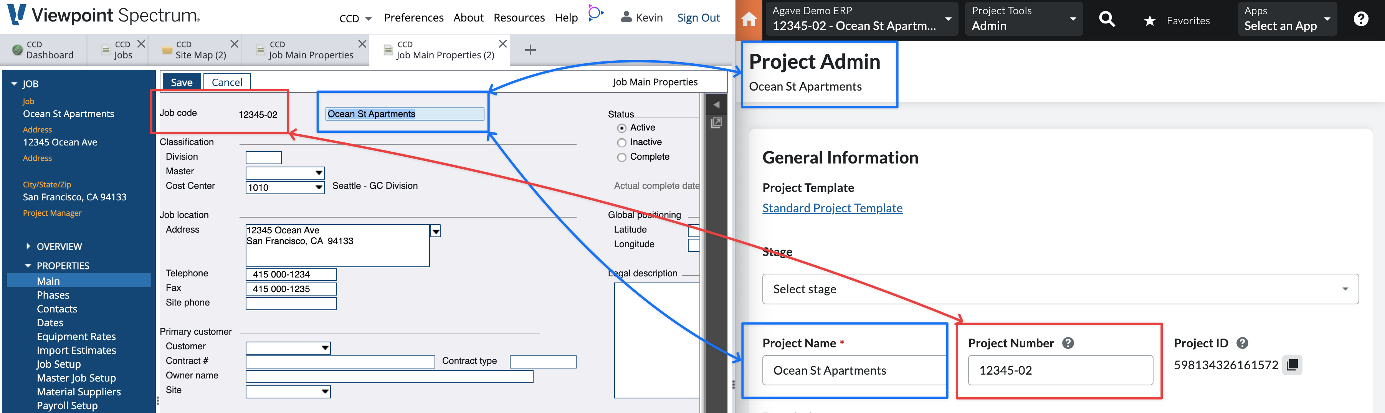Screen dimensions: 1385x413
Task: Click the Owner name input field
Action: 389,377
